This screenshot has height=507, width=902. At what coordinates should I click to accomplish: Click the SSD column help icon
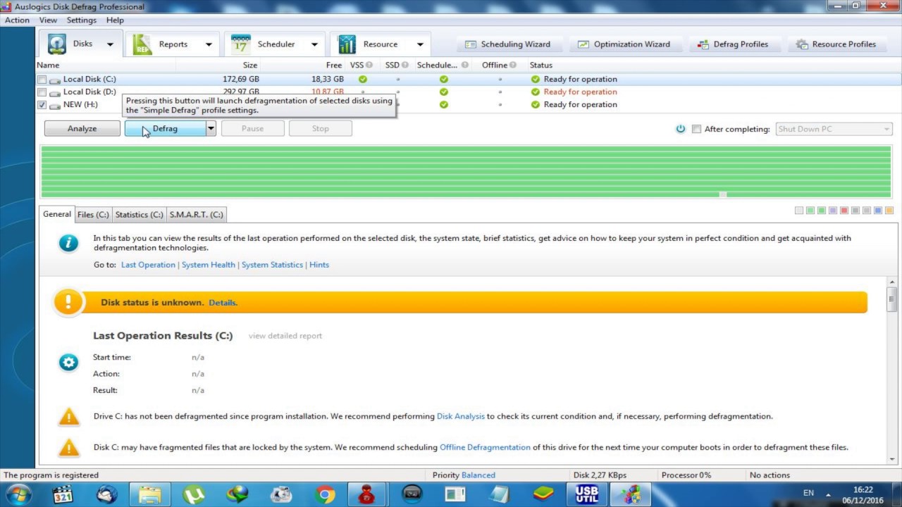(404, 65)
